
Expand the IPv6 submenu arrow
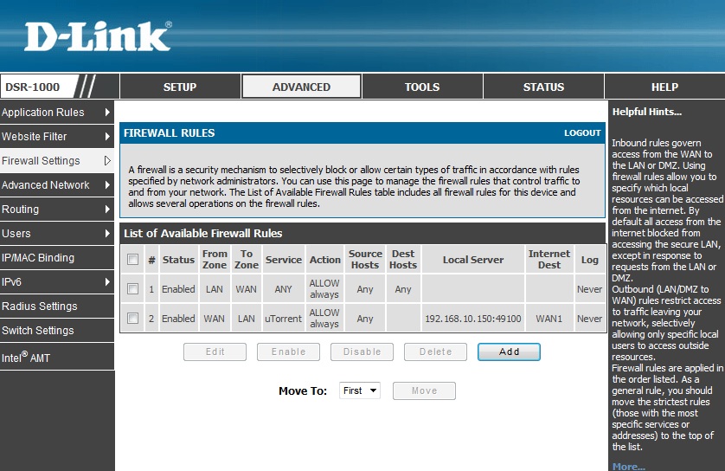tap(107, 281)
